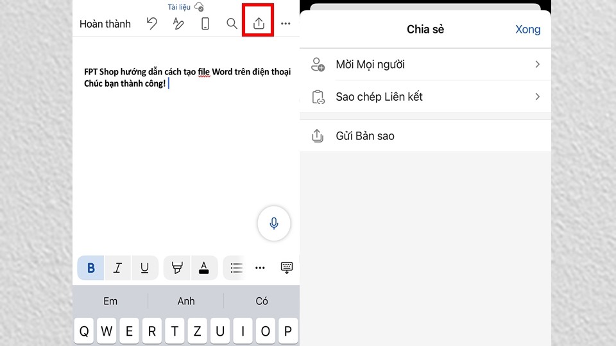Choose the Anh keyboard suggestion
Image resolution: width=616 pixels, height=346 pixels.
pos(186,301)
